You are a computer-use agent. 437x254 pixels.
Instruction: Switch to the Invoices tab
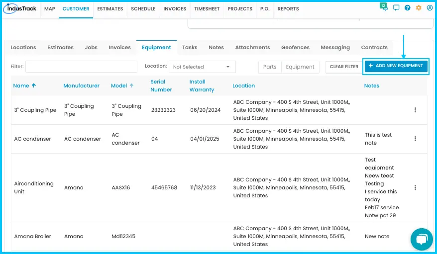click(119, 47)
